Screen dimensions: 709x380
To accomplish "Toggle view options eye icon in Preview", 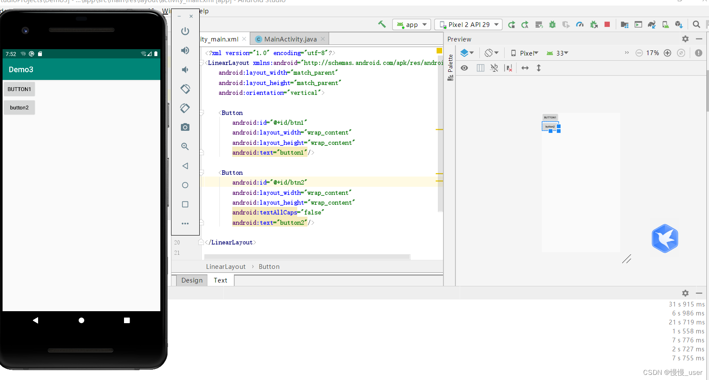I will [x=464, y=68].
